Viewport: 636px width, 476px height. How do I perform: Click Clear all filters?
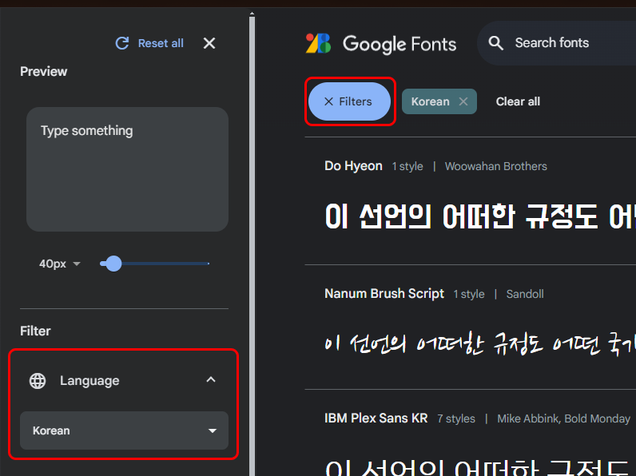(x=518, y=101)
